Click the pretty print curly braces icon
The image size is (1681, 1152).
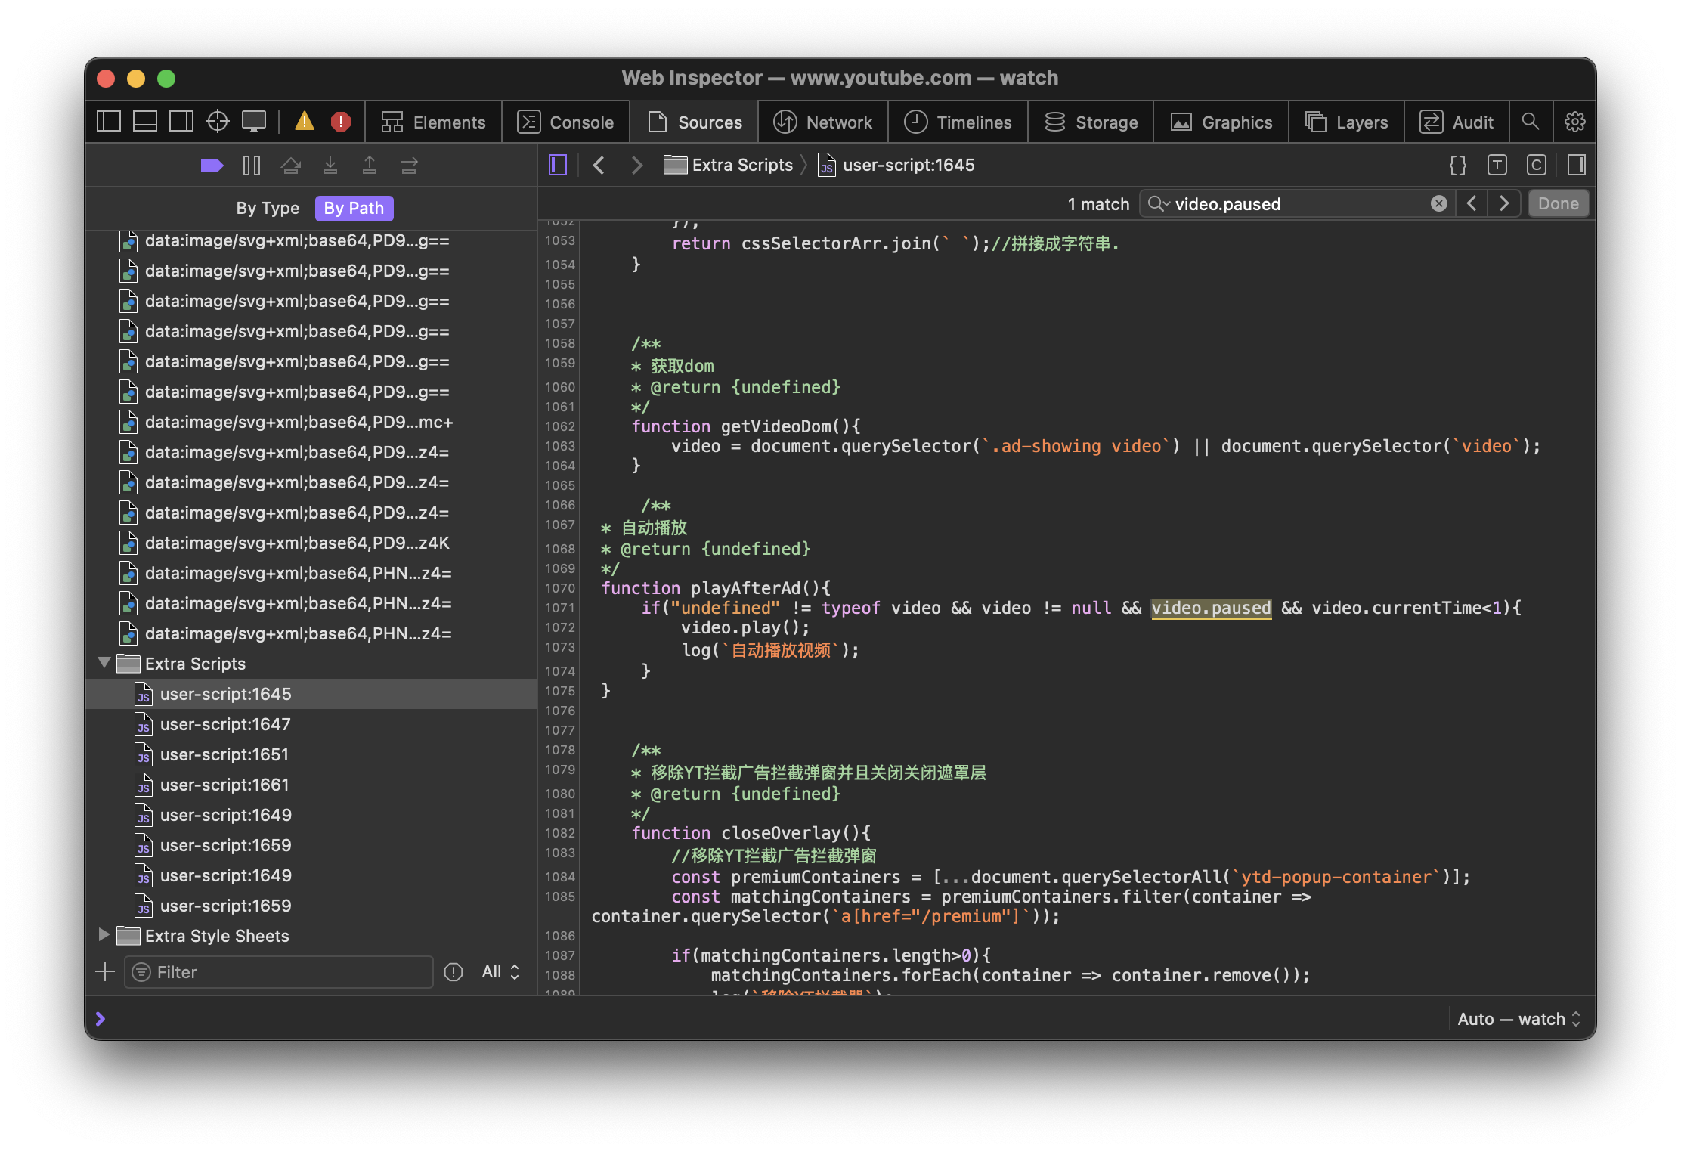(1457, 166)
